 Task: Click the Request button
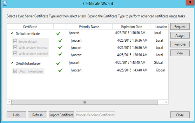click(180, 26)
